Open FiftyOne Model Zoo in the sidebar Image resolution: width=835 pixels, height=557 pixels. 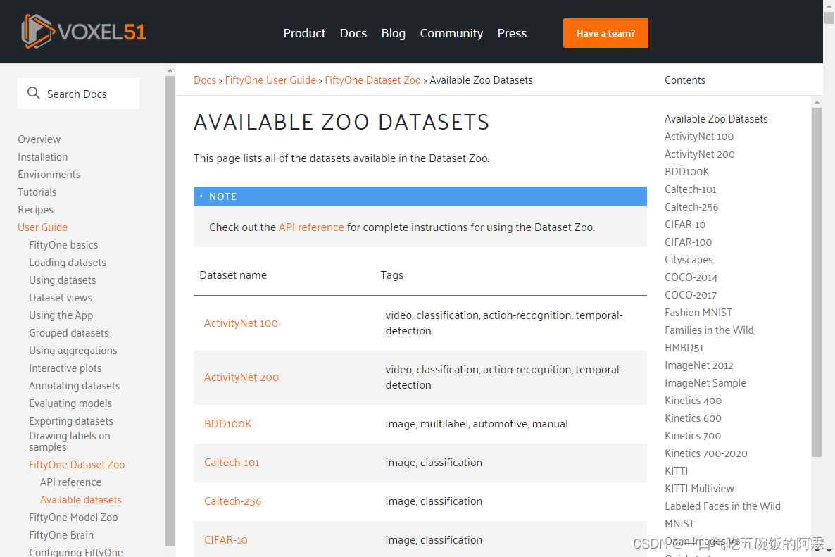pos(73,517)
